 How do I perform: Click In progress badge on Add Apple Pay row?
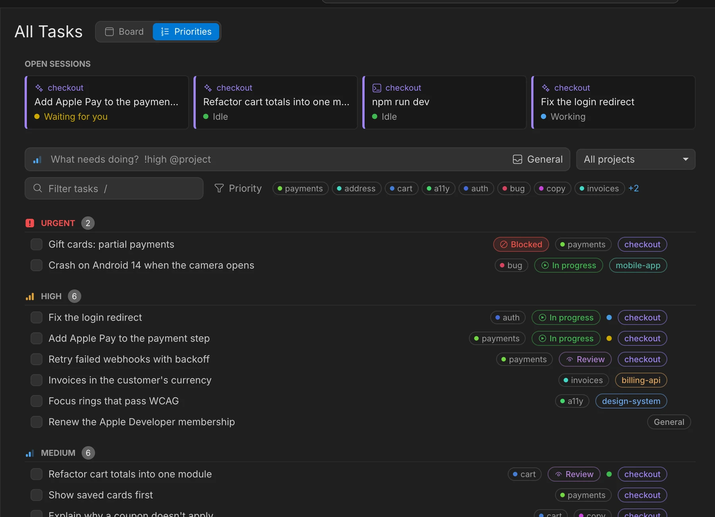pyautogui.click(x=566, y=339)
